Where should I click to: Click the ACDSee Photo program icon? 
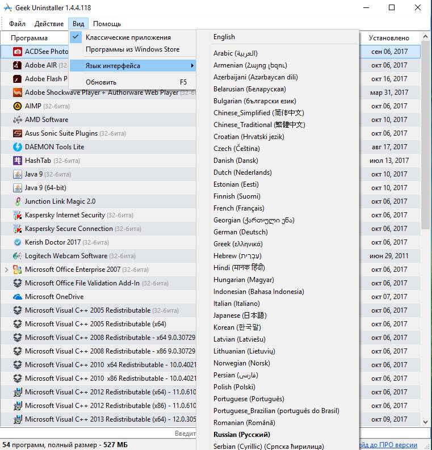pyautogui.click(x=18, y=52)
